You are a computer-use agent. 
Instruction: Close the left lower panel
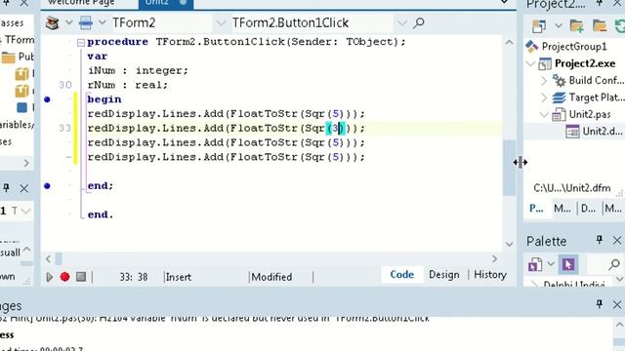point(23,188)
